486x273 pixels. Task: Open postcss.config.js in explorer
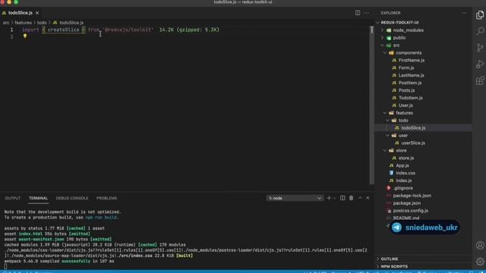[x=424, y=211]
